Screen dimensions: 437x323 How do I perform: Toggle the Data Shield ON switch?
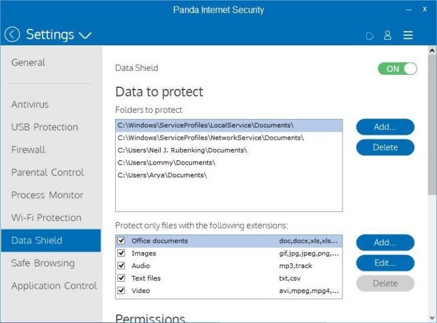397,68
